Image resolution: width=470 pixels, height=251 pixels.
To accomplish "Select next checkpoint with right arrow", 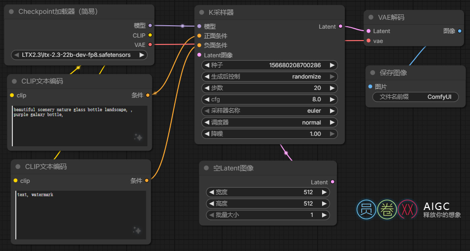I will pyautogui.click(x=142, y=55).
